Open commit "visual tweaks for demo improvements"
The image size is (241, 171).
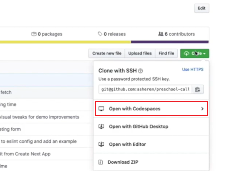40,117
